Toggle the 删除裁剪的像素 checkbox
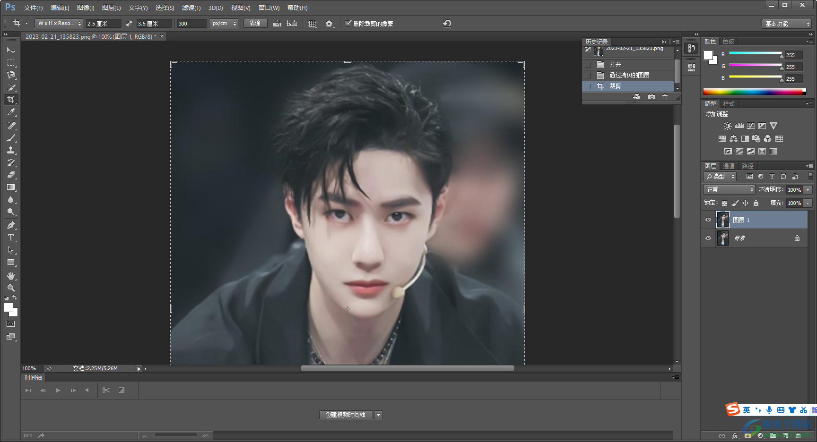The image size is (817, 442). [348, 23]
